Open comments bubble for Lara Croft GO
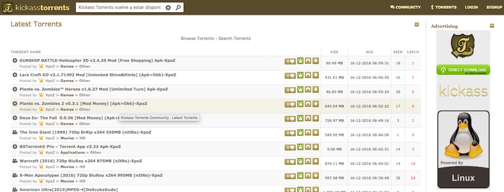The width and height of the screenshot is (504, 192). [x=290, y=76]
